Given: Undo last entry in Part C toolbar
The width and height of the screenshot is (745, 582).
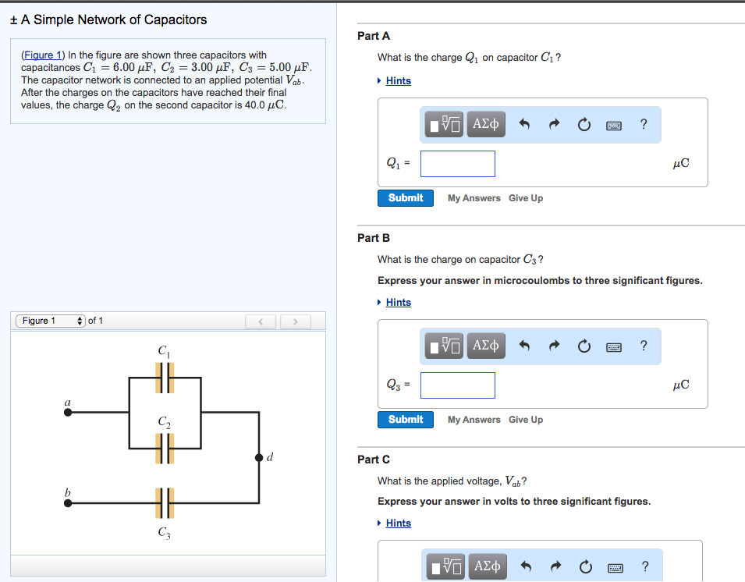Looking at the screenshot, I should click(x=526, y=566).
